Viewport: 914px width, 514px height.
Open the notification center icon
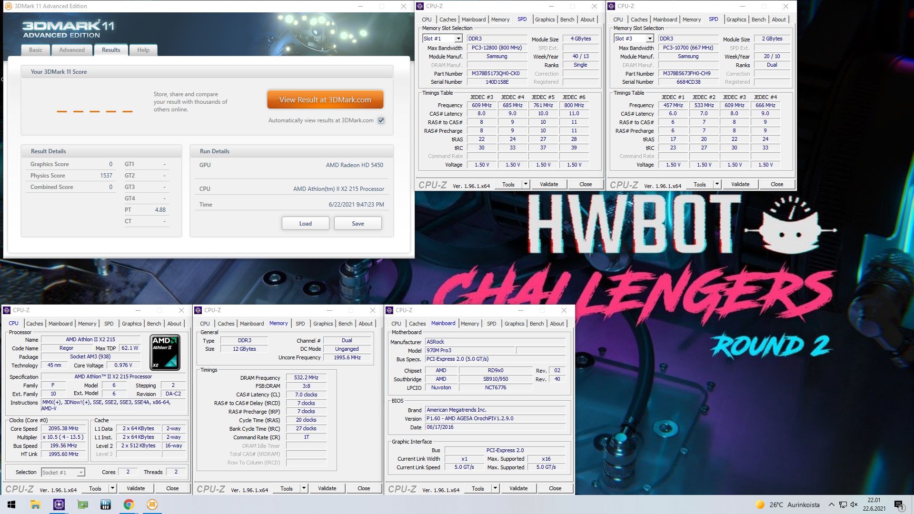tap(899, 504)
